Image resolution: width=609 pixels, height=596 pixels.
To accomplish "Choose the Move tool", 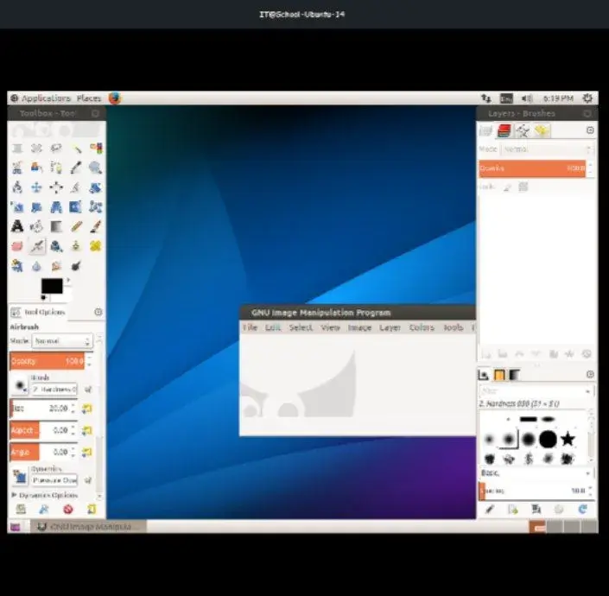I will click(x=37, y=187).
